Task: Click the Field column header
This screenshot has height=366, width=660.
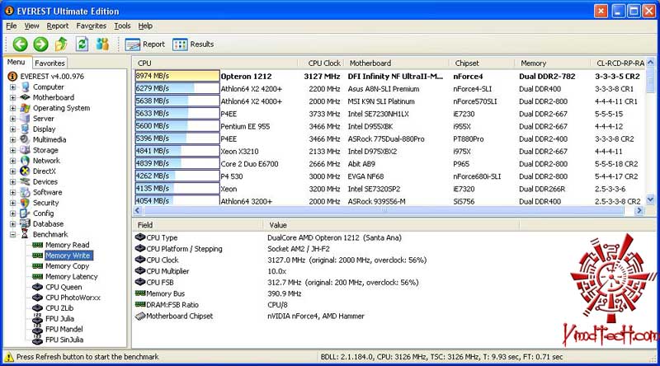Action: click(x=198, y=225)
